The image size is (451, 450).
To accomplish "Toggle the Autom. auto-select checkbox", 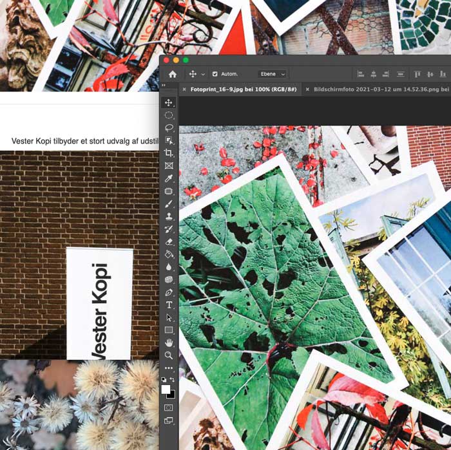I will click(x=215, y=74).
